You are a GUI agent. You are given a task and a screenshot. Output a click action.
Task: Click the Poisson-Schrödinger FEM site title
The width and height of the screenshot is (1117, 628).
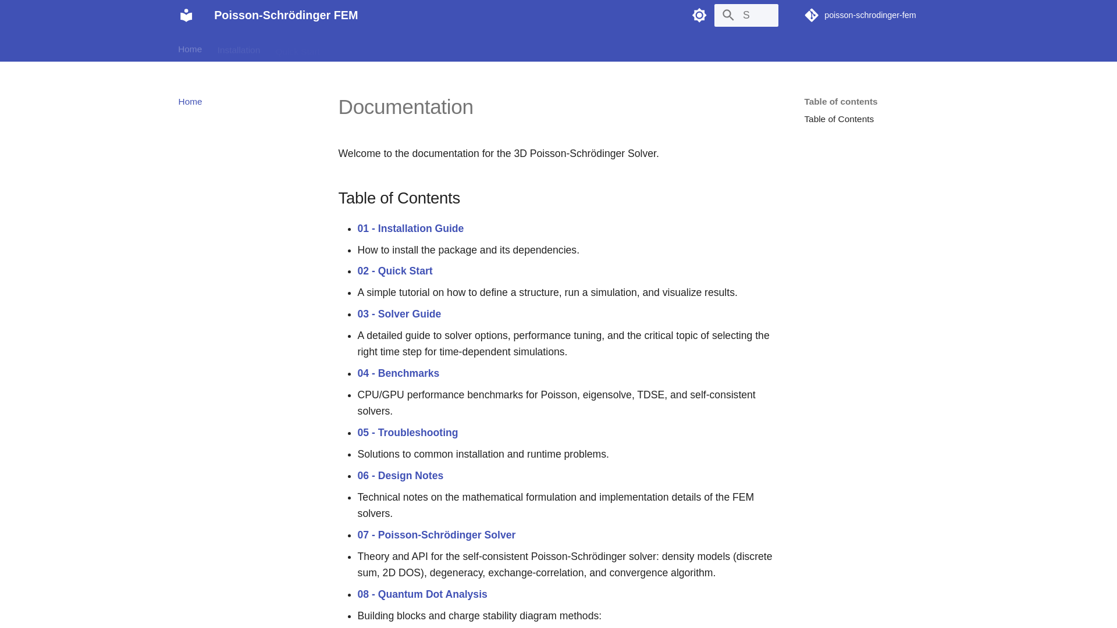click(x=286, y=15)
